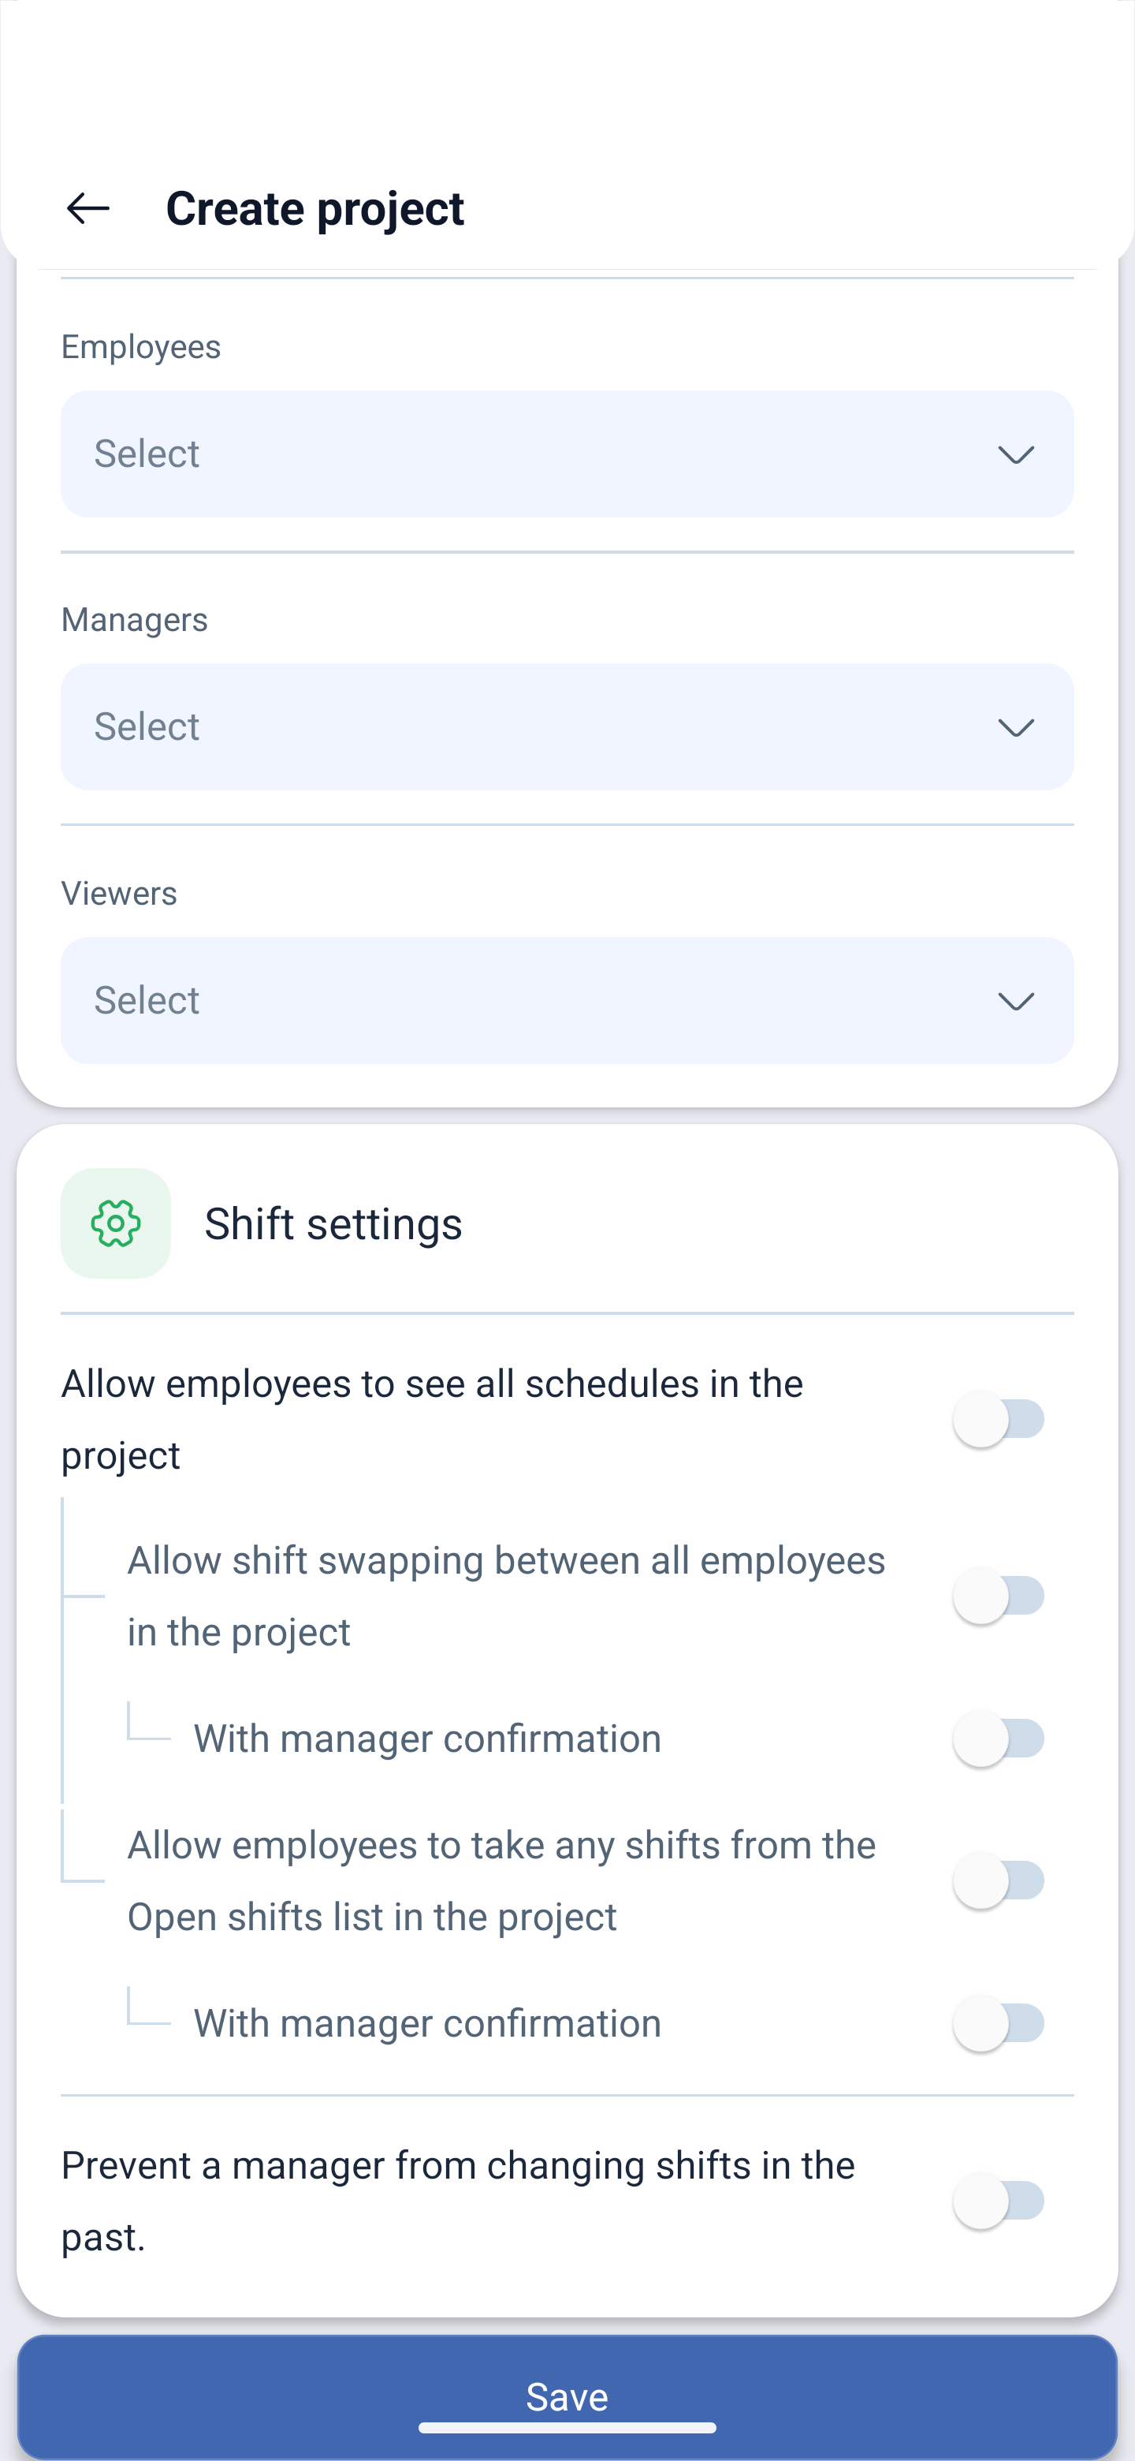Enable manager confirmation for shift swapping

point(999,1738)
